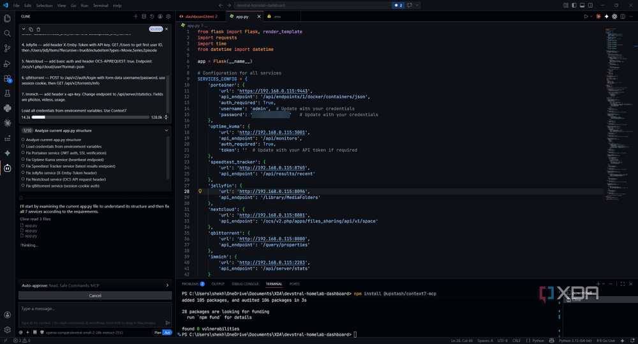Click the errors and warnings status bar indicator
Image resolution: width=638 pixels, height=344 pixels.
21,340
